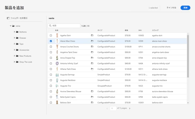Open variants folder icon for Antonia Infinity Scarf

92,64
